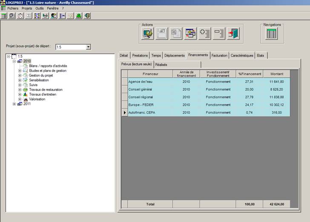Click the person portrait toolbar icon
The width and height of the screenshot is (310, 222).
click(x=54, y=16)
